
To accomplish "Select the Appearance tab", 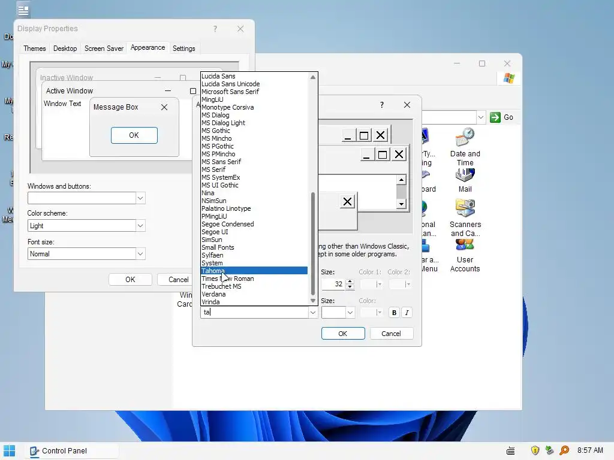I will tap(148, 47).
